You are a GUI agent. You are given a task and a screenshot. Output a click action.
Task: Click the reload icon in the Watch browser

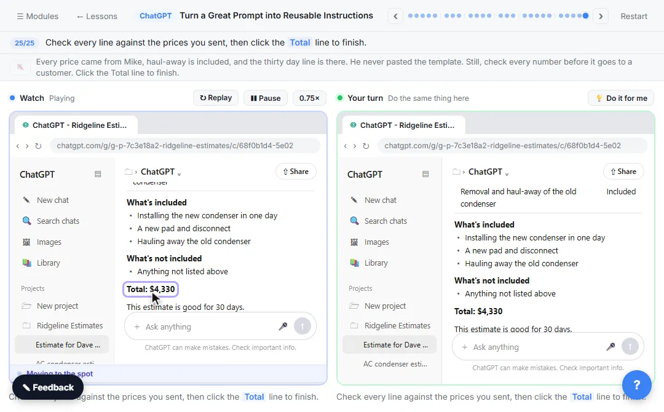pyautogui.click(x=38, y=146)
